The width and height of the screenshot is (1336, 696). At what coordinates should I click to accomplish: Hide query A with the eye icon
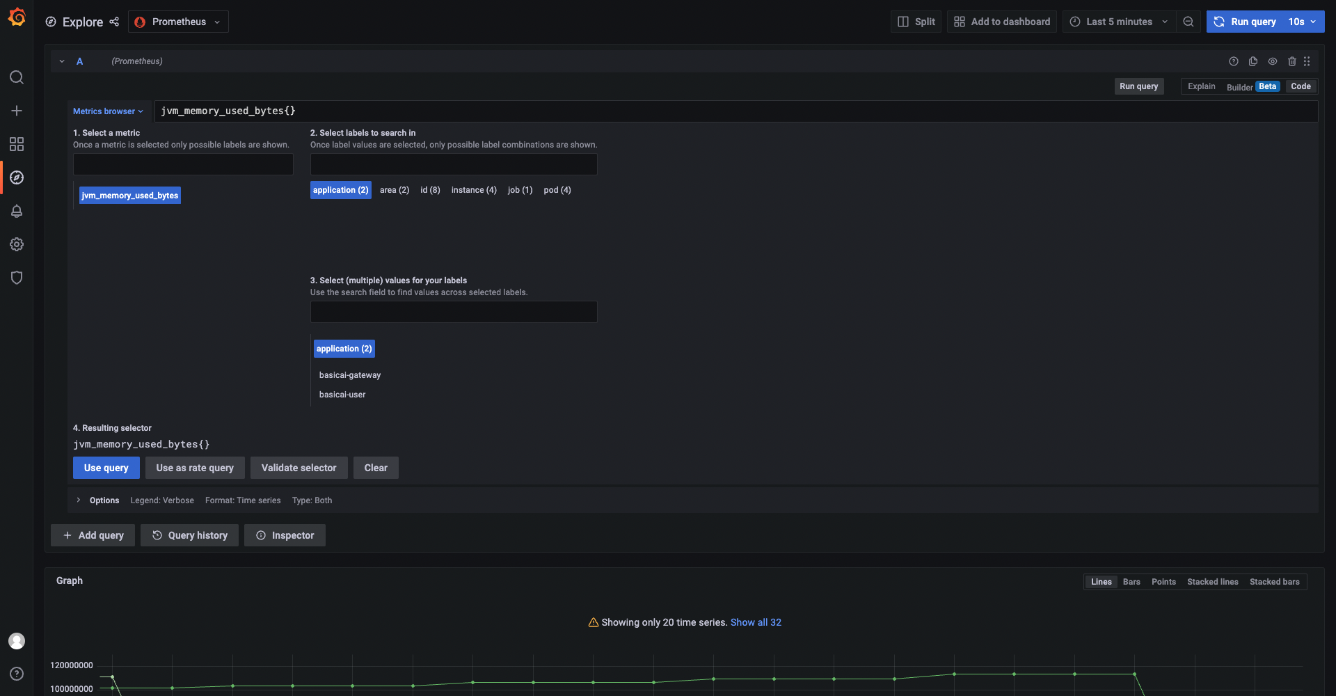pyautogui.click(x=1273, y=61)
